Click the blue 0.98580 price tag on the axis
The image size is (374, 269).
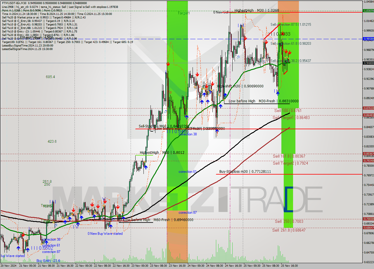368,39
